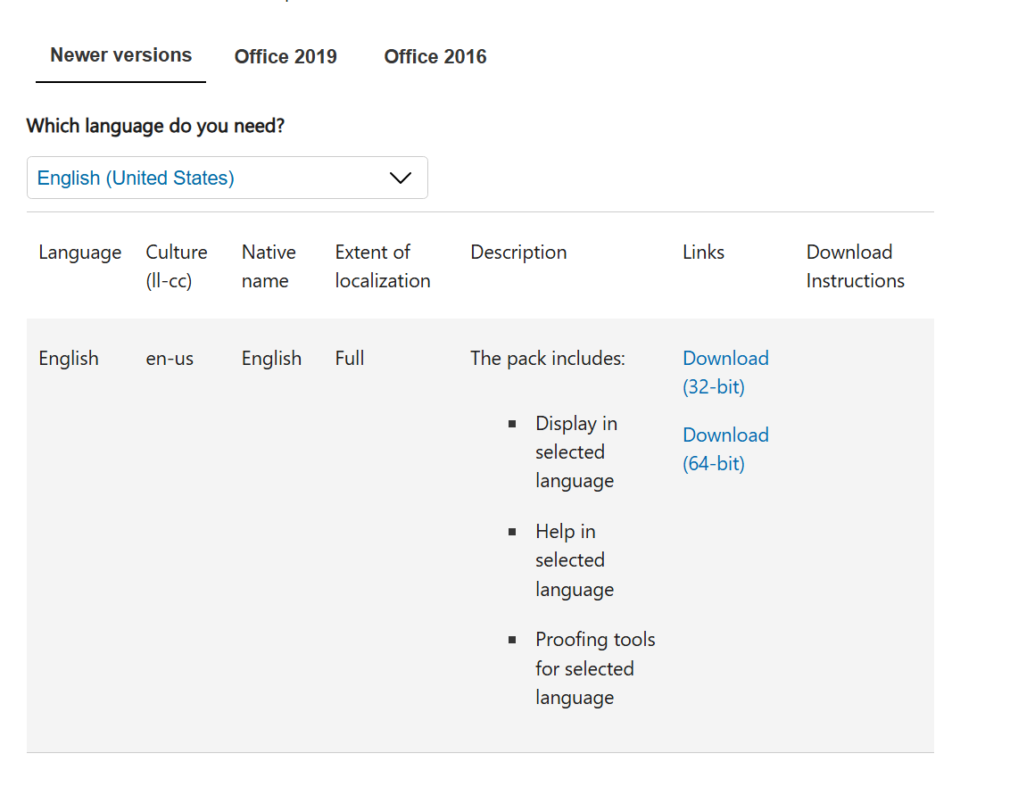This screenshot has height=787, width=1018.
Task: Open the Office 2019 tab
Action: pos(286,57)
